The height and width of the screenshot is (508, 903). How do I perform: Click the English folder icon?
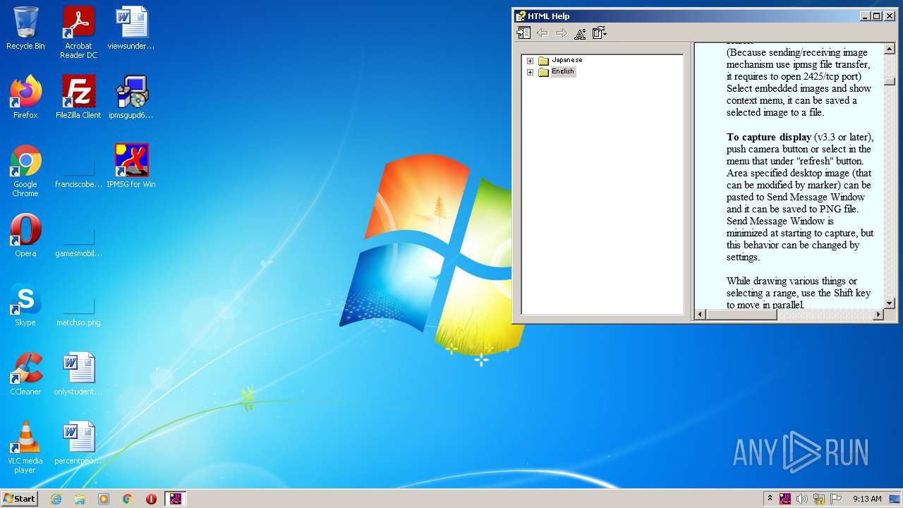(543, 72)
